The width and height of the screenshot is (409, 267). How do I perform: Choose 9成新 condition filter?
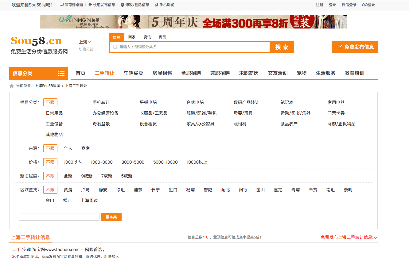[x=87, y=176]
